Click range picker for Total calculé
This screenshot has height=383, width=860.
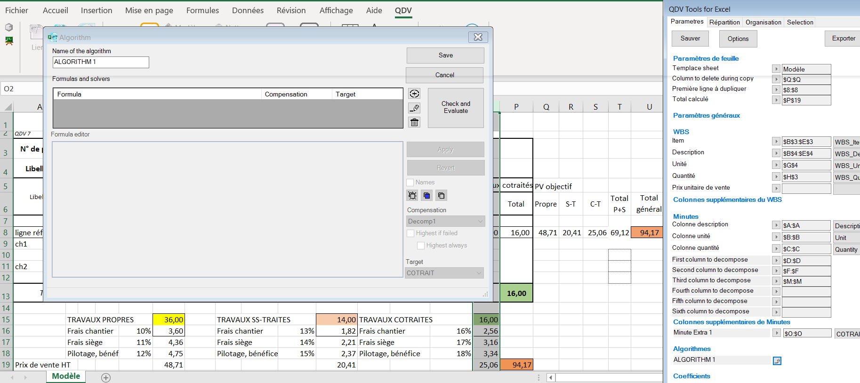(x=776, y=100)
